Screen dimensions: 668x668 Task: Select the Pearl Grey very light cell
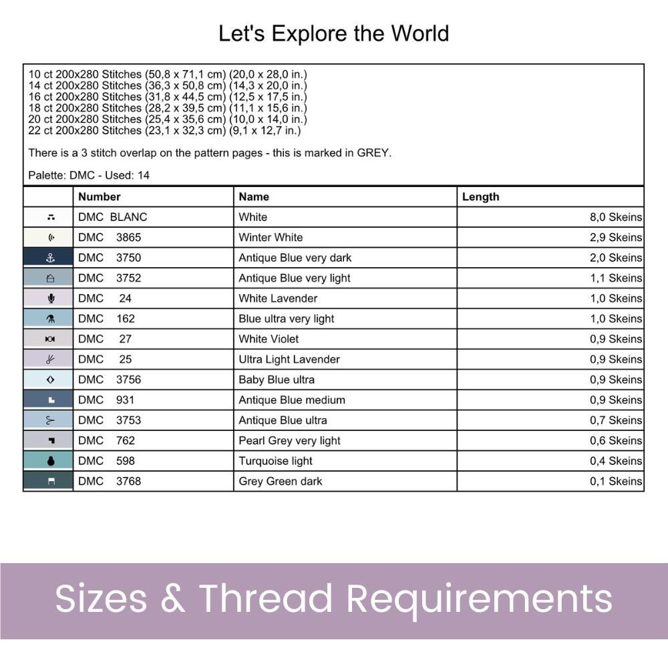(345, 440)
